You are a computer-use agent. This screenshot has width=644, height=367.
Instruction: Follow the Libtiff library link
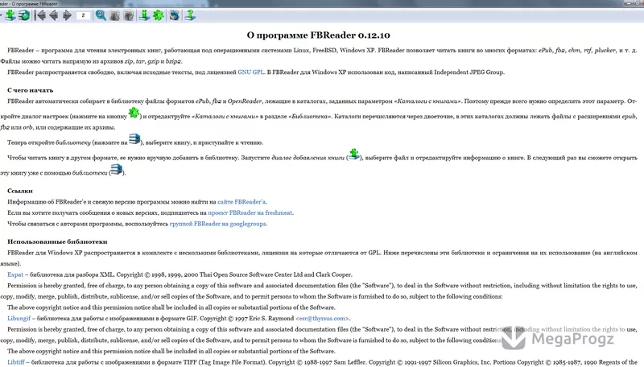(15, 362)
